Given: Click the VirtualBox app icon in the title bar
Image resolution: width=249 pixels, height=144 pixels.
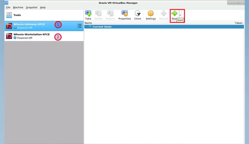Looking at the screenshot, I should point(6,3).
